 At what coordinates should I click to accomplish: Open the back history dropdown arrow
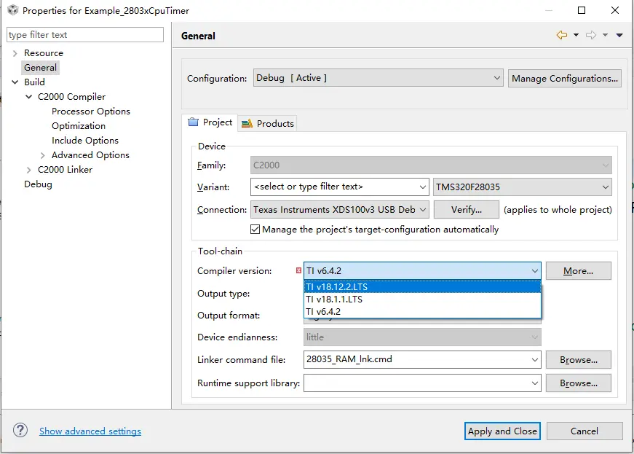pos(576,35)
